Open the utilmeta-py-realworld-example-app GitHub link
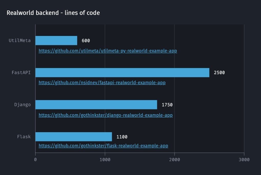Viewport: 261px width, 175px height. pyautogui.click(x=108, y=51)
